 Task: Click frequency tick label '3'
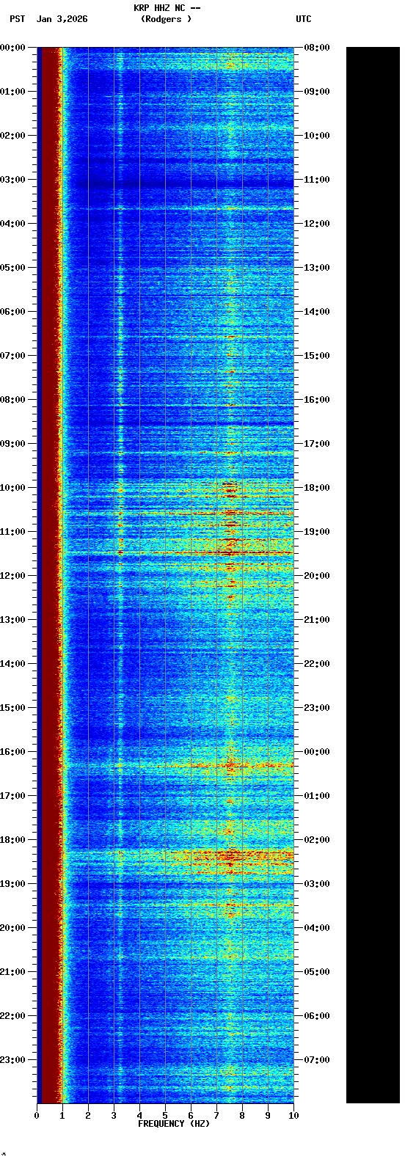click(114, 1116)
